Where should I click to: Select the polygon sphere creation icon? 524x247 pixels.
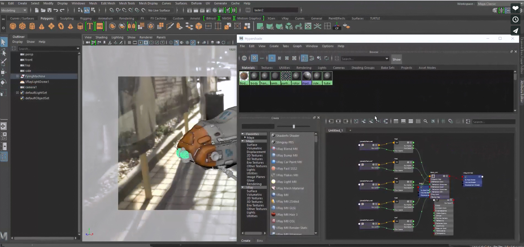pyautogui.click(x=12, y=26)
